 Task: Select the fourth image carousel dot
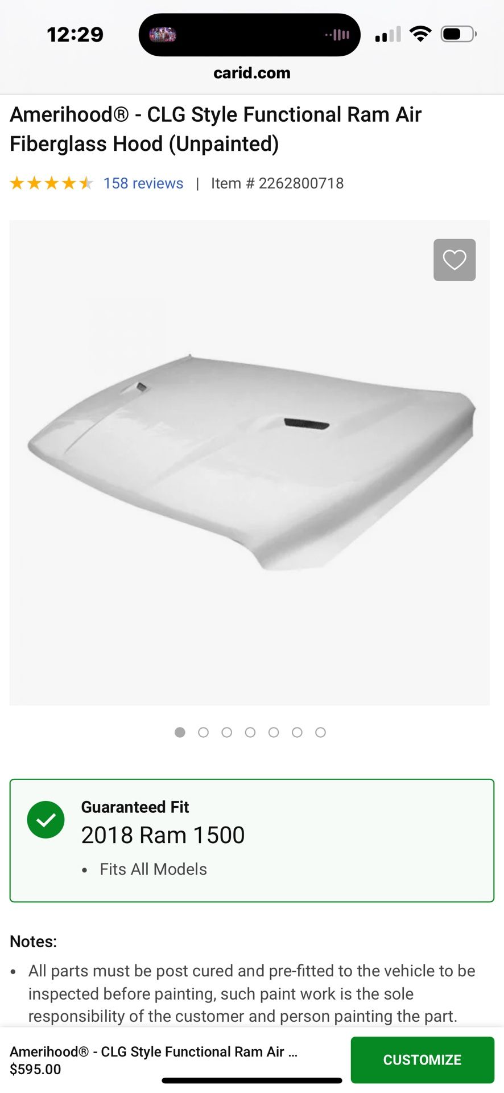tap(250, 732)
